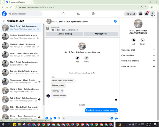Expand the Privacy & support section
The image size is (159, 127).
138,66
